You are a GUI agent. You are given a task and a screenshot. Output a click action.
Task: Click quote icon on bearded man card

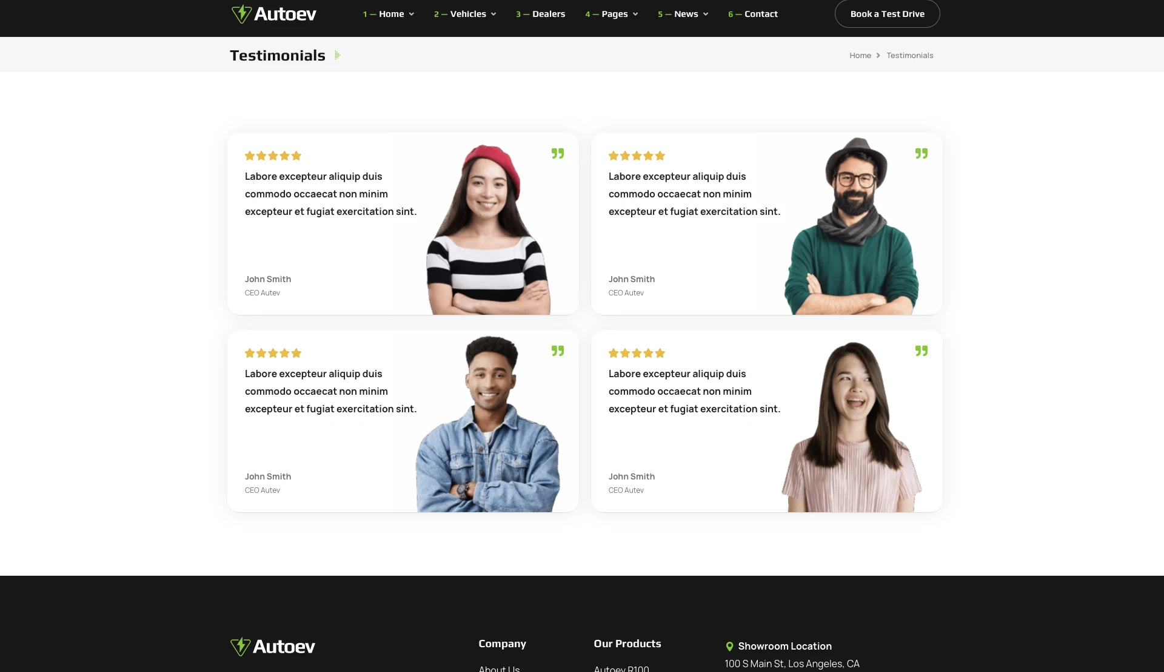[x=921, y=154]
